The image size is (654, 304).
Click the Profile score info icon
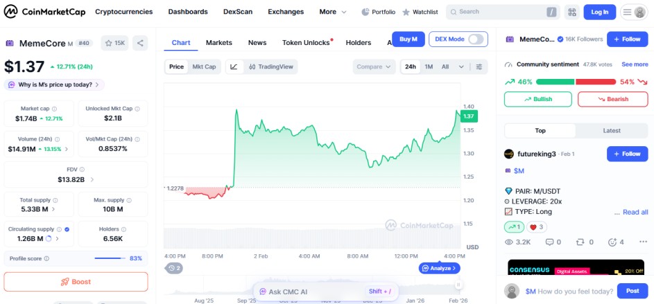point(46,258)
